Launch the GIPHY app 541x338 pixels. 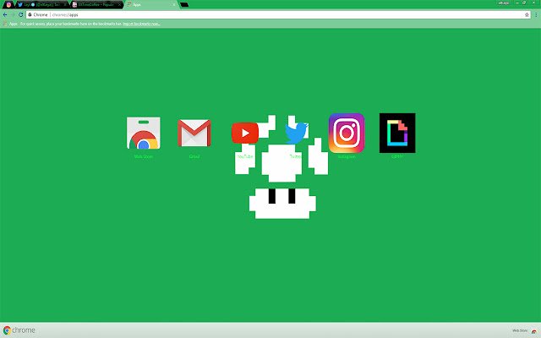tap(397, 133)
